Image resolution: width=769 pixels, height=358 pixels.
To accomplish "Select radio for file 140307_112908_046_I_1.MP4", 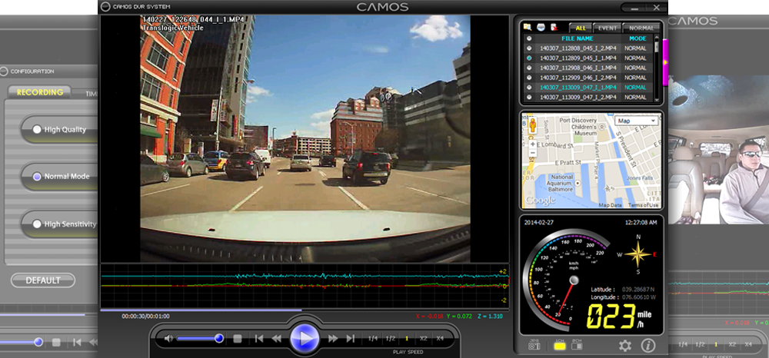I will point(529,68).
